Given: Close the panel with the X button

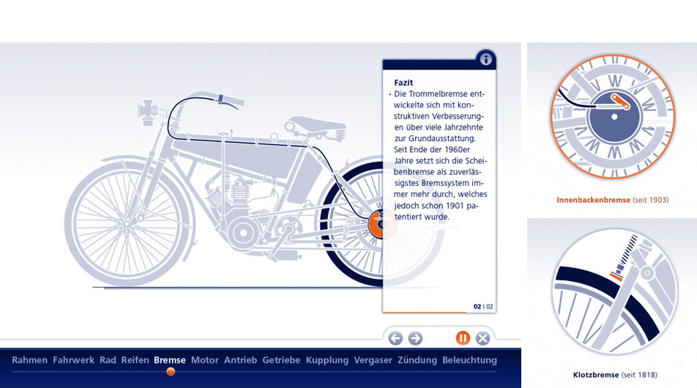Looking at the screenshot, I should (482, 338).
